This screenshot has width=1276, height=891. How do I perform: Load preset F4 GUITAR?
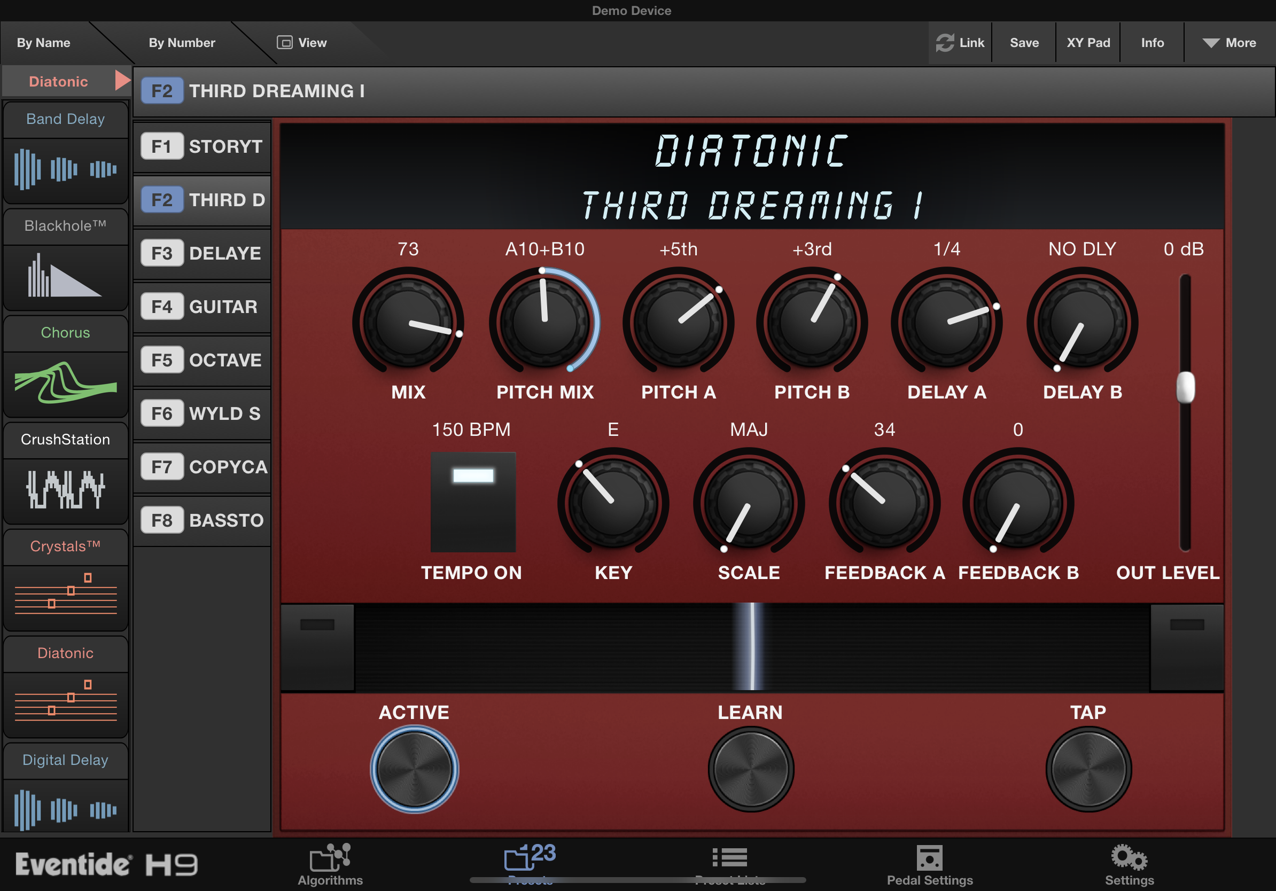[203, 307]
